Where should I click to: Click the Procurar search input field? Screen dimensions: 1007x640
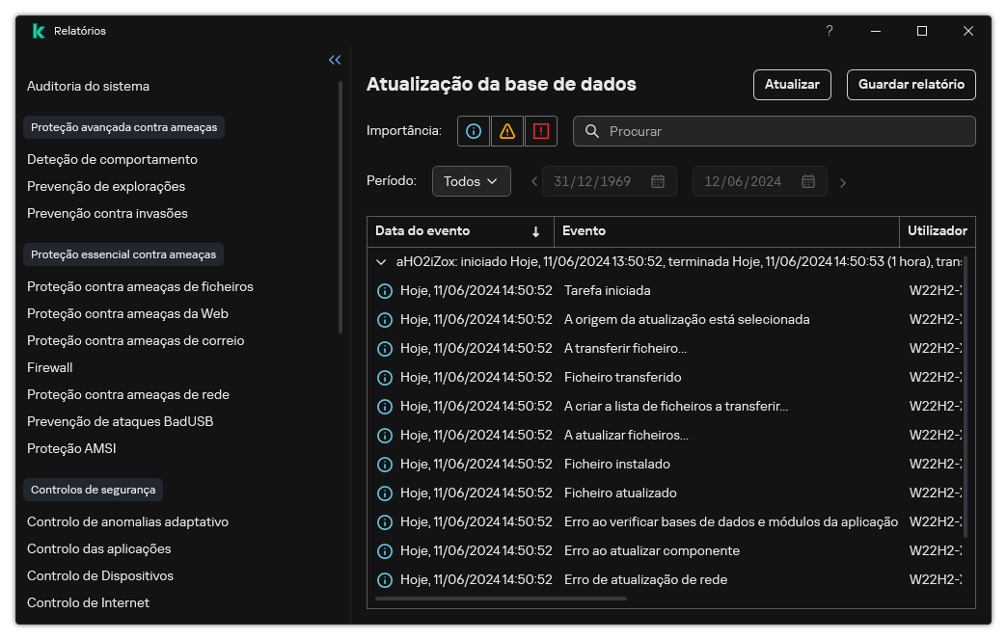pyautogui.click(x=772, y=131)
